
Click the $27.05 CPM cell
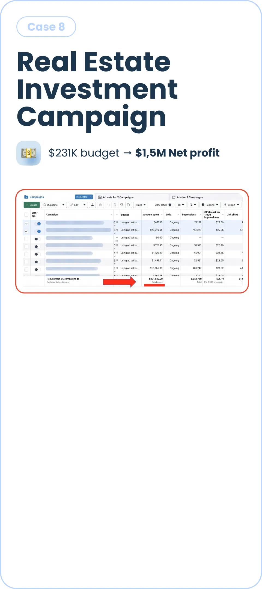[x=220, y=230]
